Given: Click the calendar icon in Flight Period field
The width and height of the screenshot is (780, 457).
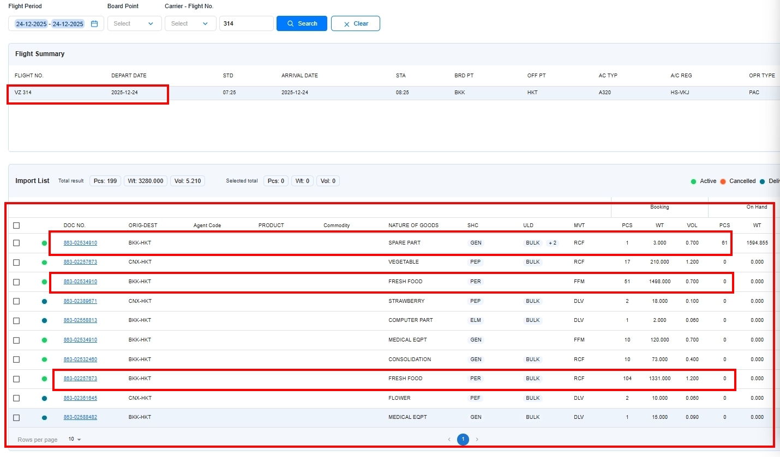Looking at the screenshot, I should [x=94, y=24].
